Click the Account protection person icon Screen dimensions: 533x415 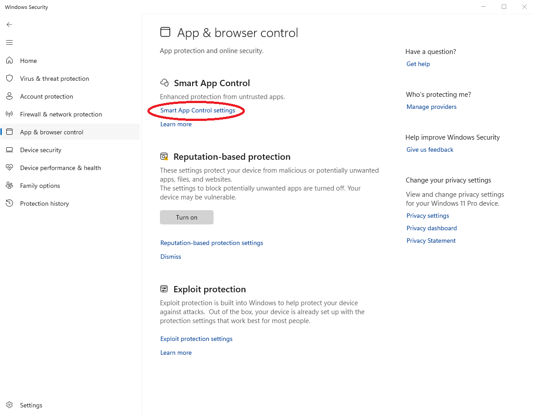pyautogui.click(x=9, y=96)
